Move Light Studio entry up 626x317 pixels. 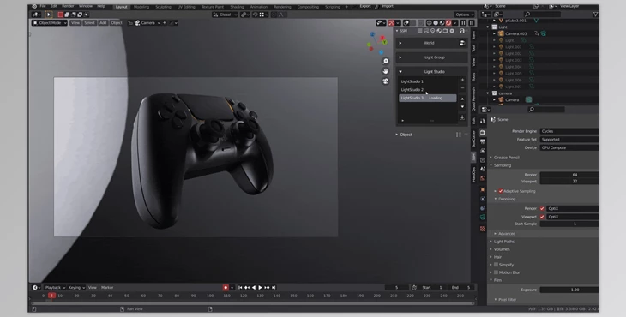tap(462, 99)
